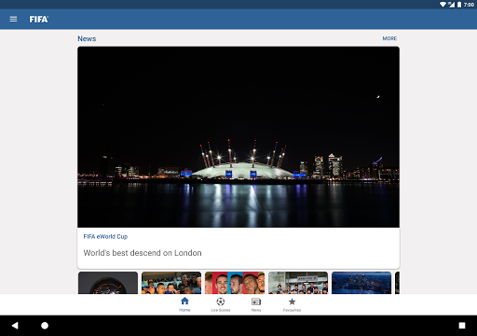Click MORE link beside News heading
Screen dimensions: 477x336
point(389,38)
